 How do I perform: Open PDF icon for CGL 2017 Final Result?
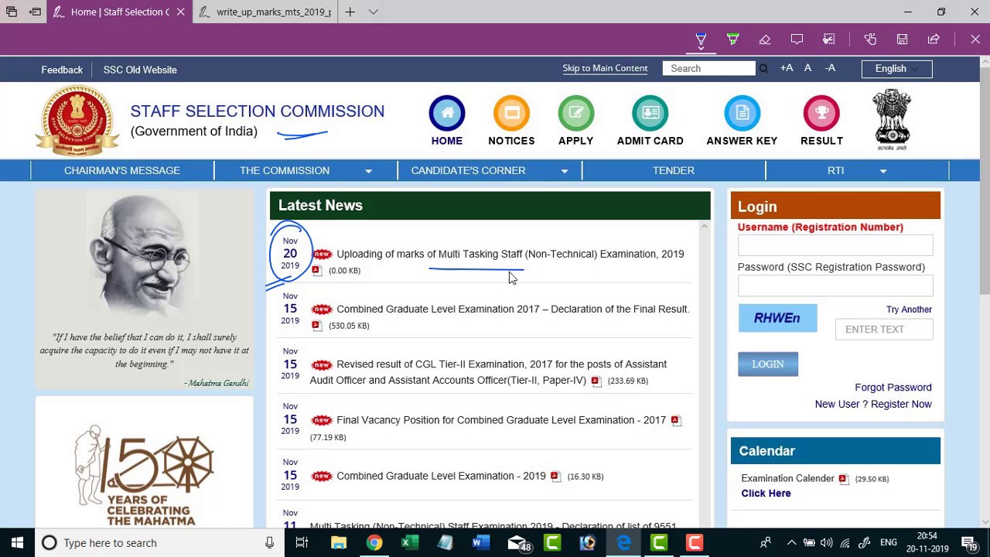(x=316, y=326)
